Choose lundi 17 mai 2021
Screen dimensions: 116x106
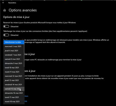click(14, 97)
